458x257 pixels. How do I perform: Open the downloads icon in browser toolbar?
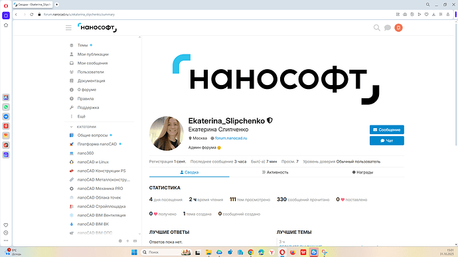coord(433,15)
